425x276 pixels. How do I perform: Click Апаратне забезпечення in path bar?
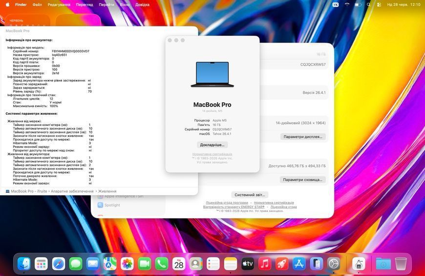click(x=72, y=191)
